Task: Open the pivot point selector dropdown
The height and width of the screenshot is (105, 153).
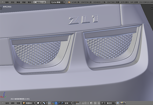Action: click(x=45, y=103)
